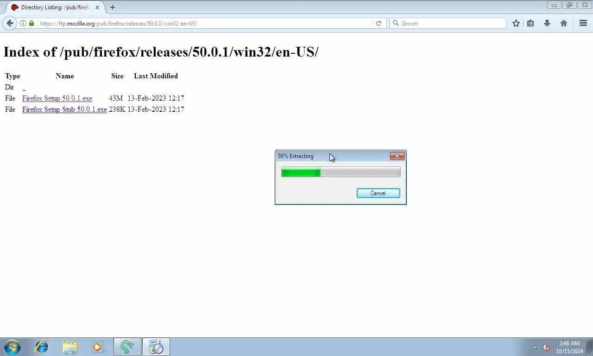Show hidden system tray icons
The height and width of the screenshot is (356, 593).
(535, 347)
